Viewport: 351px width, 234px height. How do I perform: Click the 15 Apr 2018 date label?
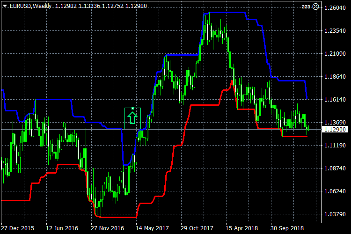click(x=242, y=228)
